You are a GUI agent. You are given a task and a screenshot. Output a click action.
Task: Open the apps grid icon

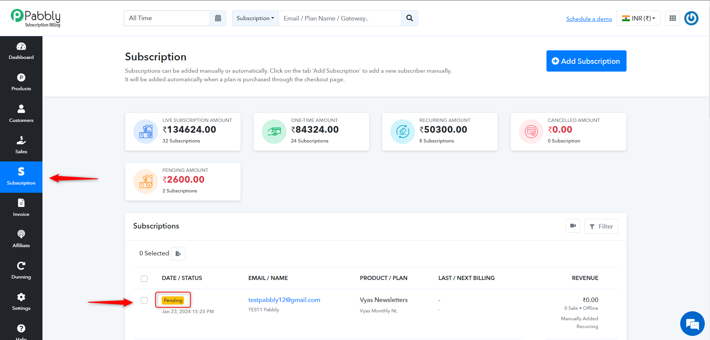672,18
